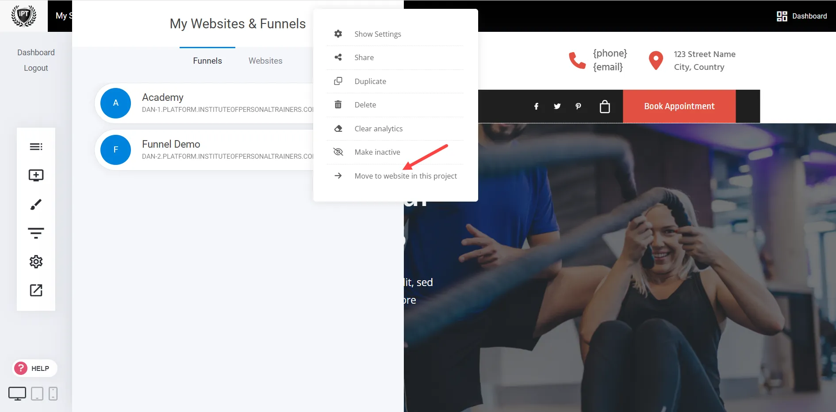Click the DAN-1 platform domain text
This screenshot has width=836, height=412.
(x=228, y=110)
